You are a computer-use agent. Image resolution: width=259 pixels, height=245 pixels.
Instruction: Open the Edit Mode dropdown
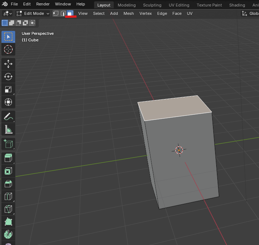click(33, 13)
